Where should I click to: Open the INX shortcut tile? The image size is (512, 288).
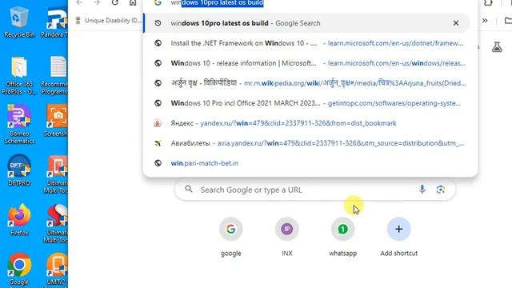[x=286, y=237]
